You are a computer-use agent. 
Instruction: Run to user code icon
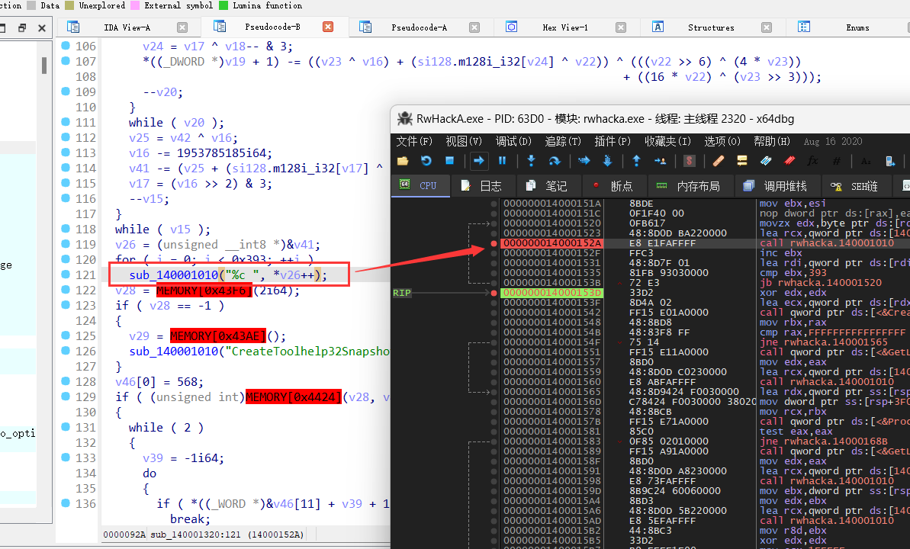(660, 161)
